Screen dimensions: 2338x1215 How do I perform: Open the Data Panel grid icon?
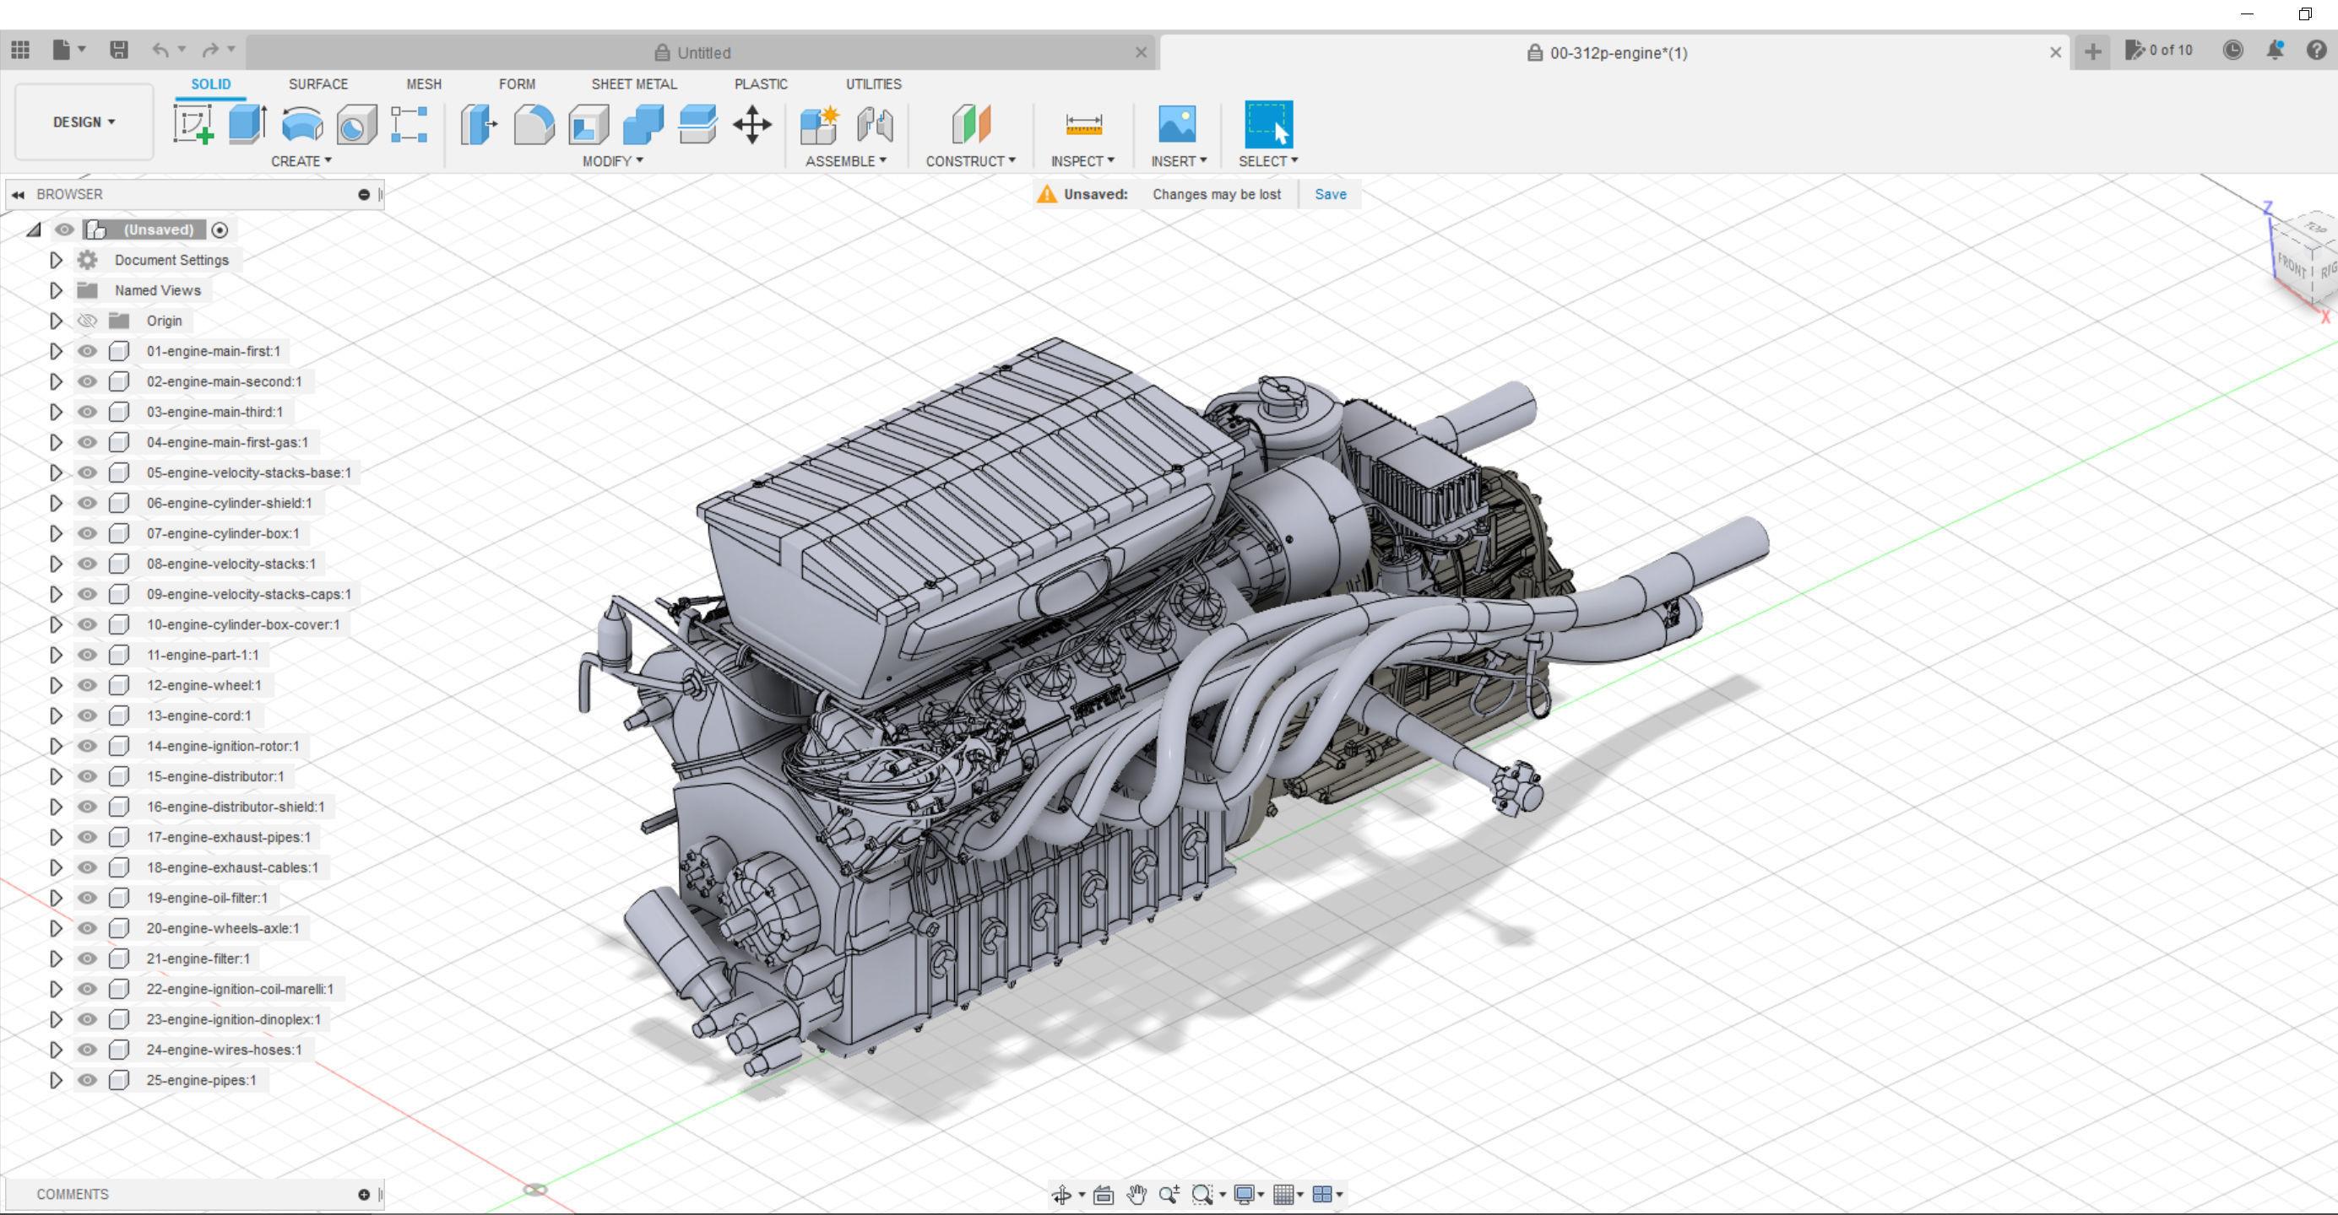tap(20, 50)
